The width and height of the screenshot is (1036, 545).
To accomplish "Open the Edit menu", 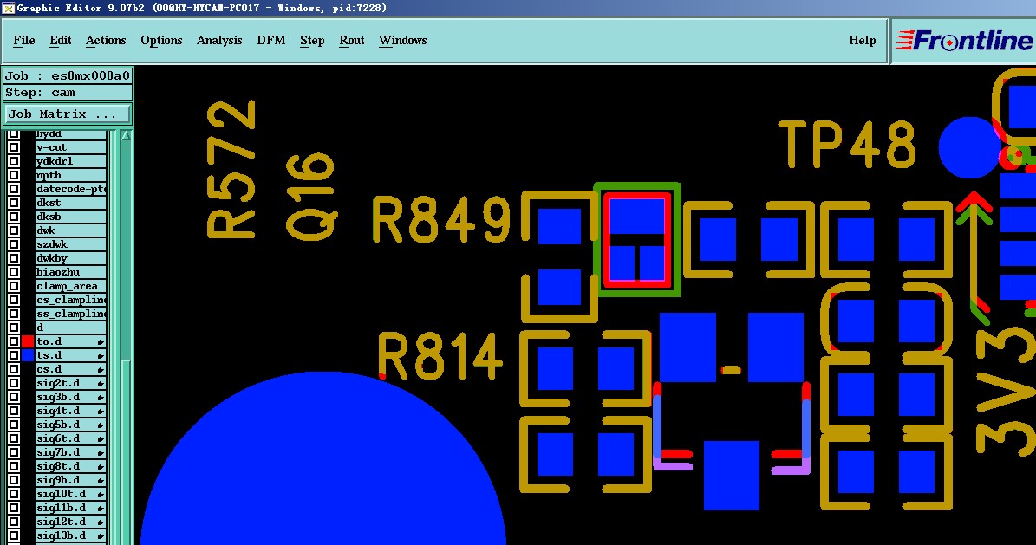I will click(60, 41).
